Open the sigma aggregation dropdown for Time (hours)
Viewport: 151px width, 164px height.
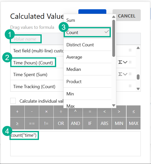(123, 62)
